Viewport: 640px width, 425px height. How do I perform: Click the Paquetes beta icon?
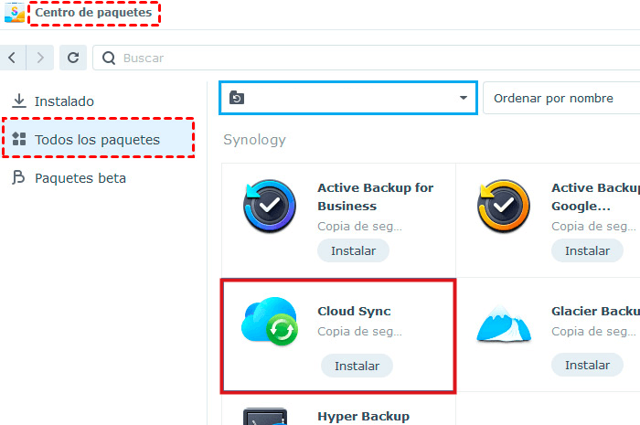pos(18,178)
